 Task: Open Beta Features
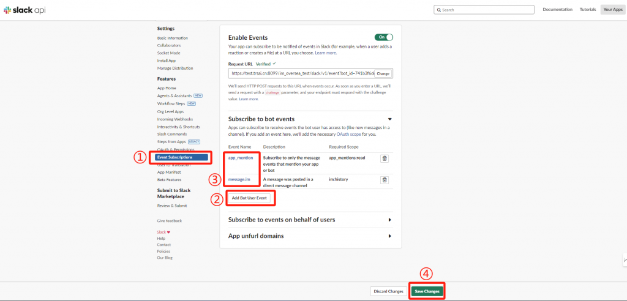[169, 180]
